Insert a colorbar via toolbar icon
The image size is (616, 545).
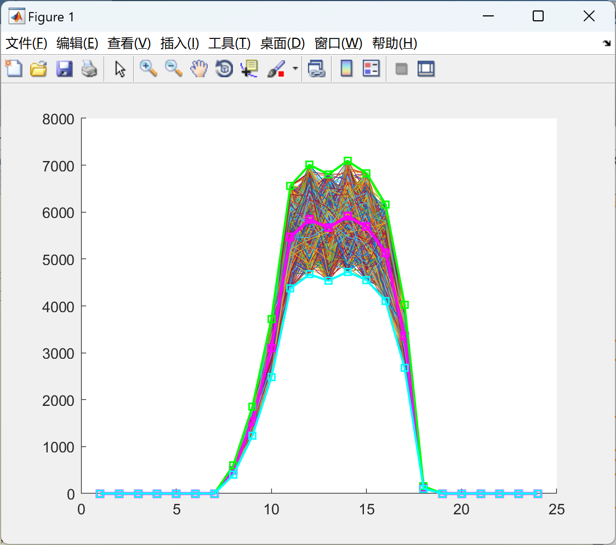point(346,68)
